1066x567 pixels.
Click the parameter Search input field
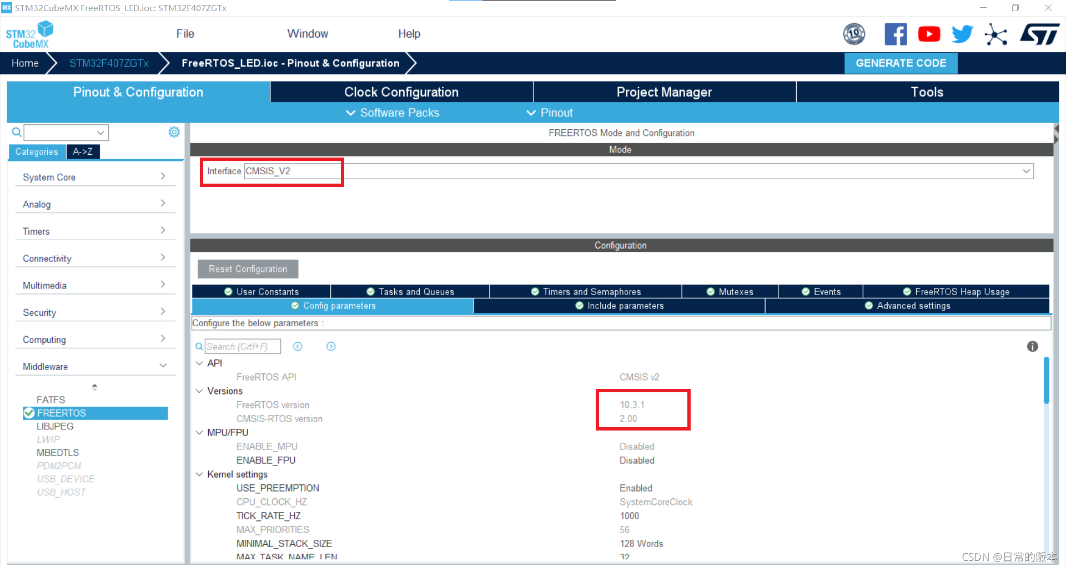tap(243, 347)
